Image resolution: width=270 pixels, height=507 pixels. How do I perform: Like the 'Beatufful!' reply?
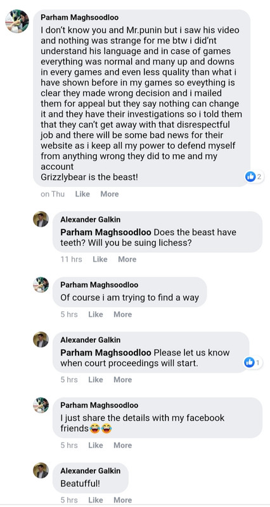tap(96, 500)
